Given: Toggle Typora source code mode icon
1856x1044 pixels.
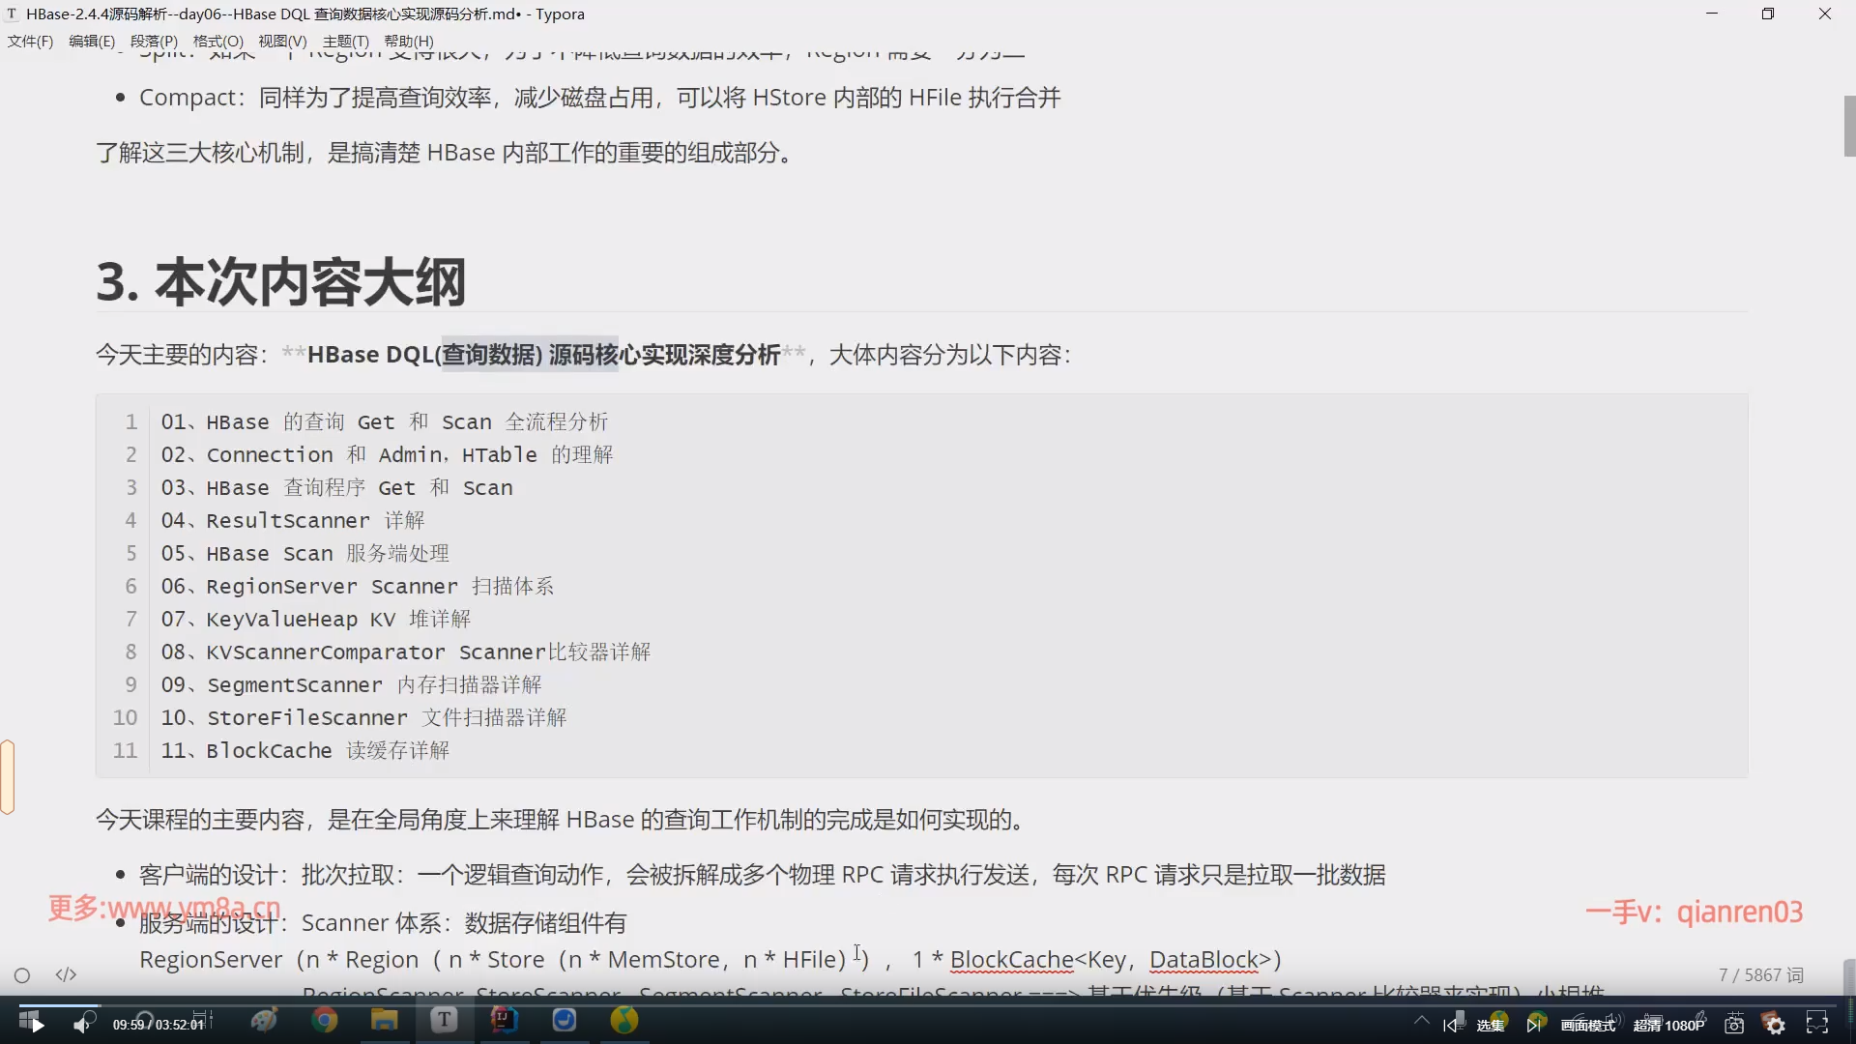Looking at the screenshot, I should coord(66,974).
